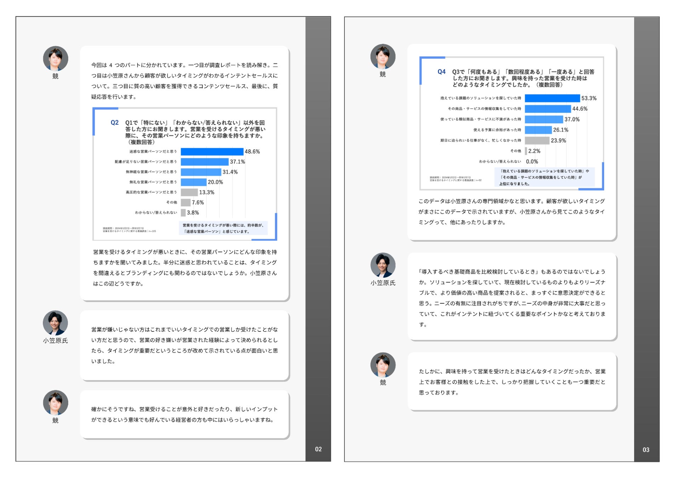Click the 小笠原氏 avatar on page 03
The width and height of the screenshot is (675, 478).
pos(383,265)
